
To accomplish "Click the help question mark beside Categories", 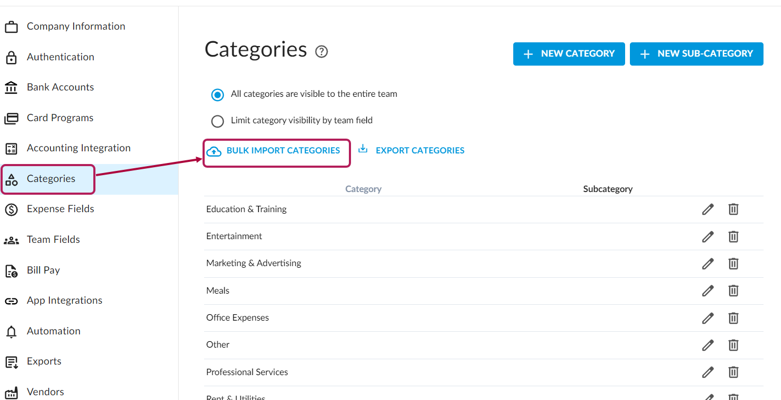I will pos(321,52).
